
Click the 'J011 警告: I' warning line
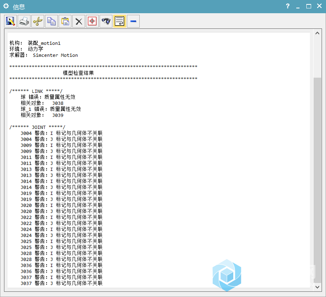coord(61,157)
